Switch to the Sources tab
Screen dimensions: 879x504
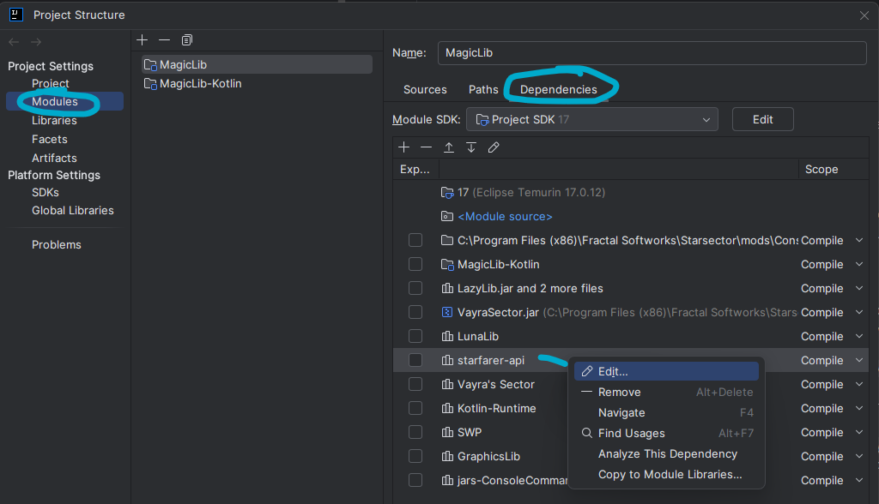(425, 90)
